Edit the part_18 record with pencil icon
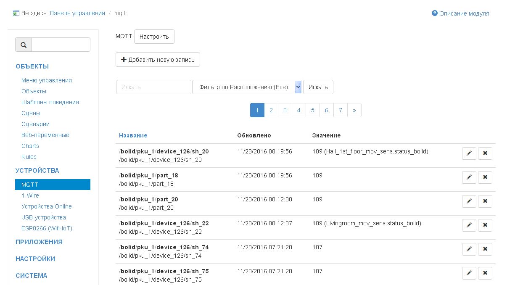This screenshot has width=515, height=285. (x=469, y=177)
